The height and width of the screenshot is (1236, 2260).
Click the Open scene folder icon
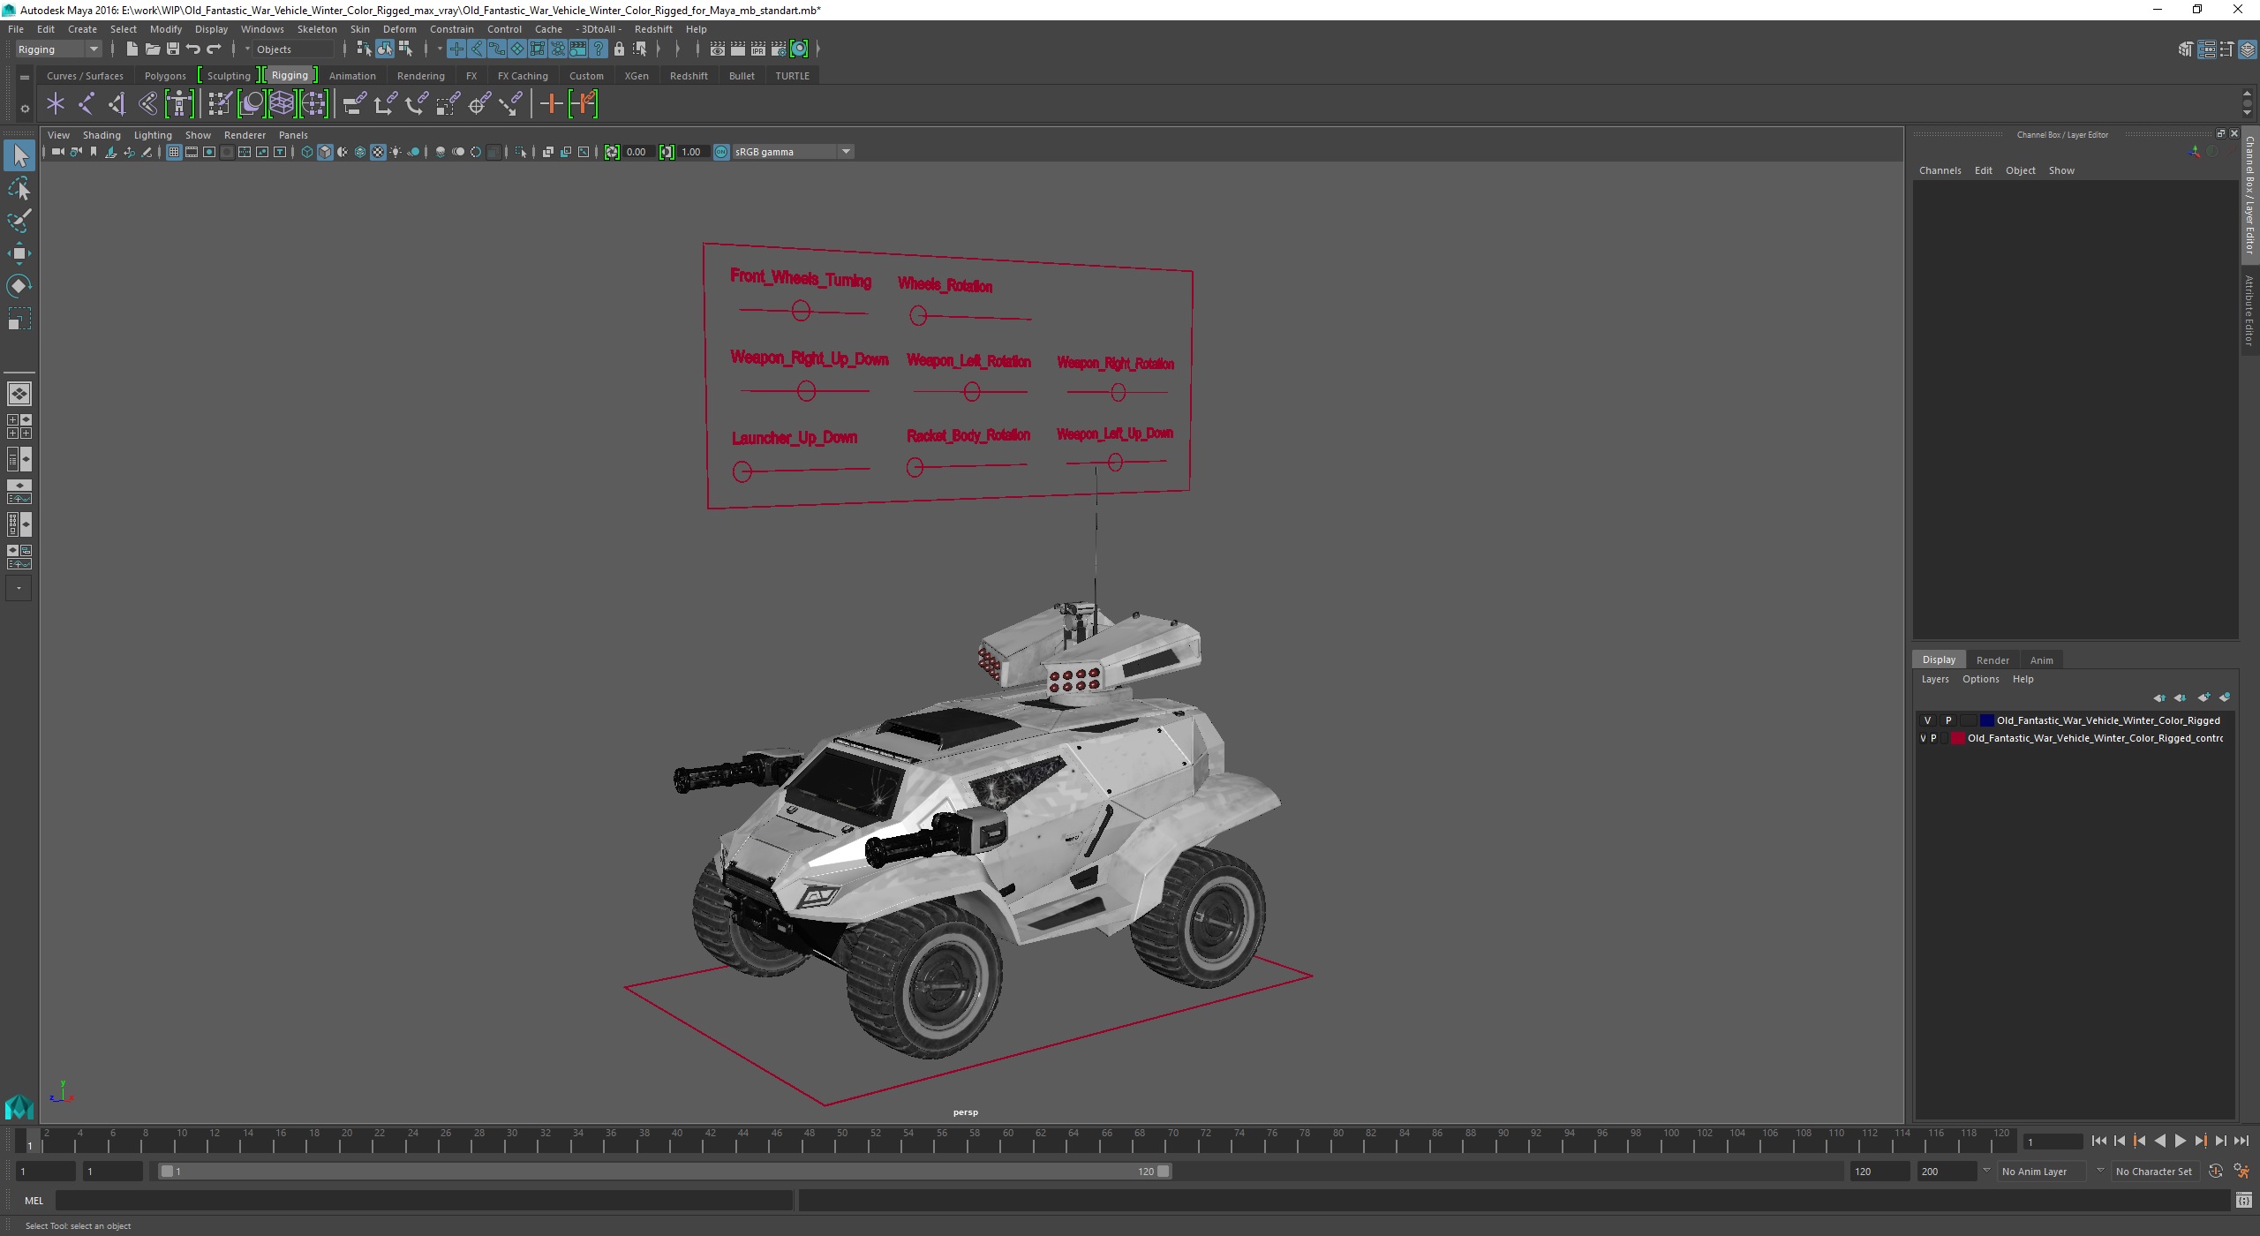(153, 49)
